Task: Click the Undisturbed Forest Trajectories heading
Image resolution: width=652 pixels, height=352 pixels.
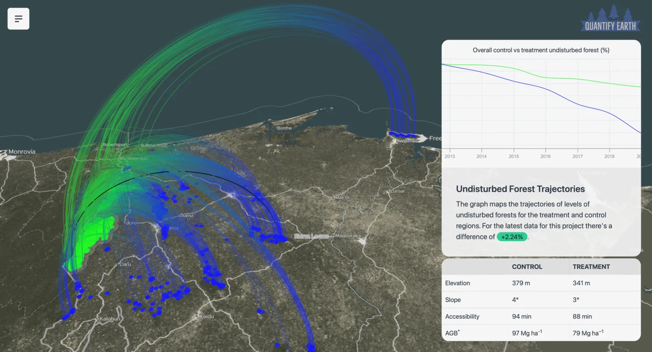Action: [x=520, y=189]
